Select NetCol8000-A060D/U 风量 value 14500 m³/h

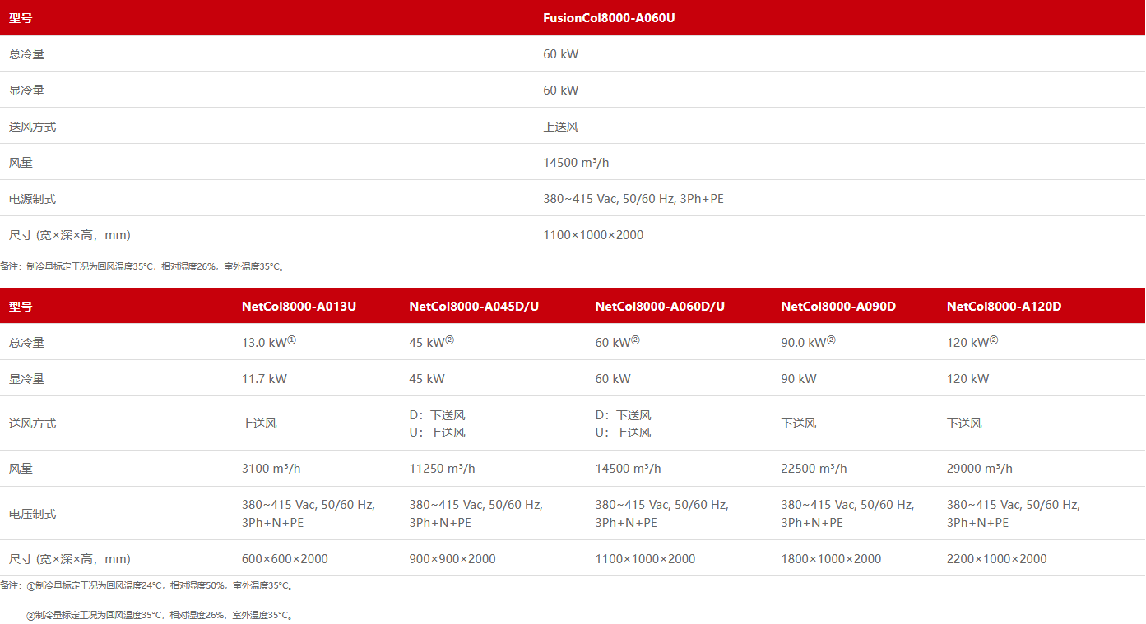tap(628, 469)
